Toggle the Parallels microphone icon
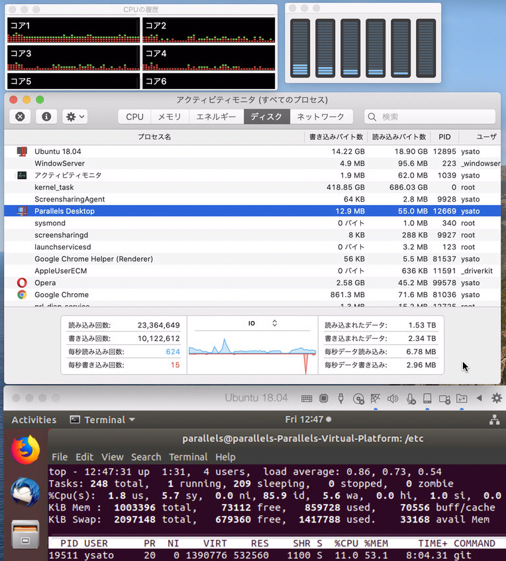The image size is (506, 561). pyautogui.click(x=411, y=399)
